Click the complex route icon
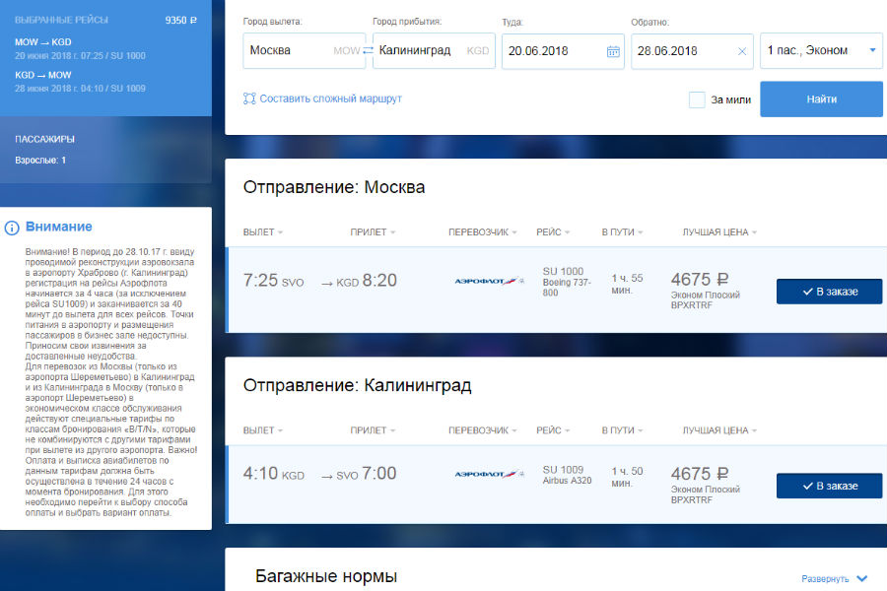This screenshot has height=591, width=887. tap(249, 98)
